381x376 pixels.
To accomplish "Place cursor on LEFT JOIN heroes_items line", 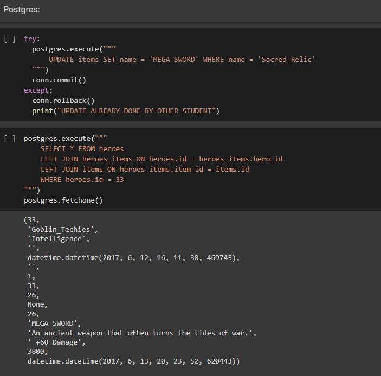I will coord(162,159).
